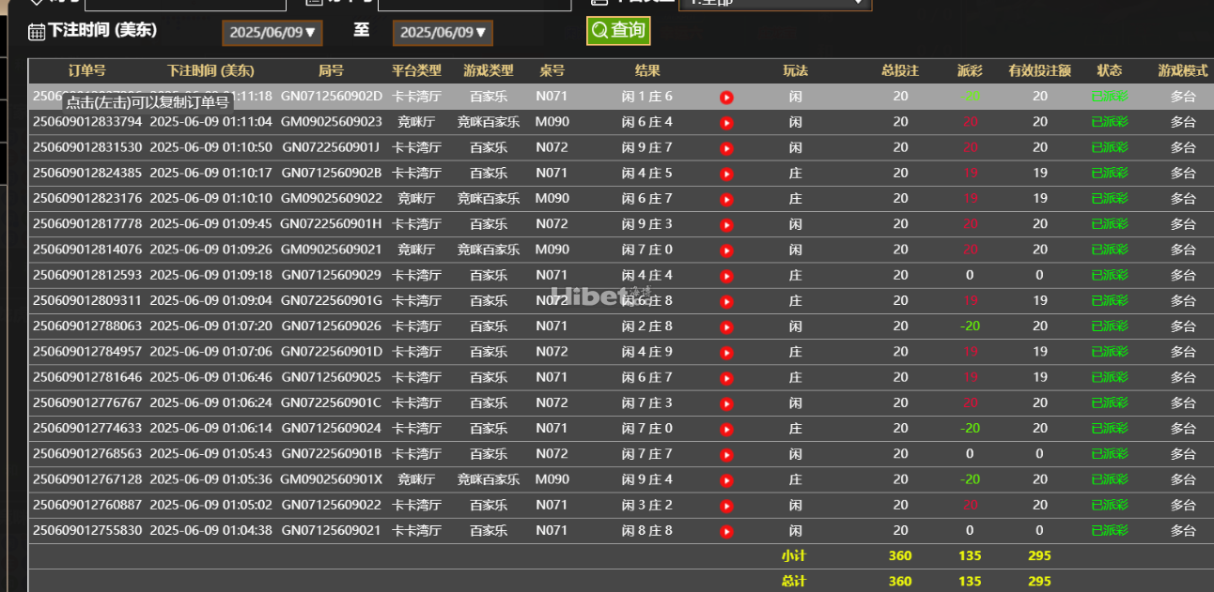Click replay icon for round GN0712560902B
This screenshot has width=1214, height=592.
pos(726,174)
